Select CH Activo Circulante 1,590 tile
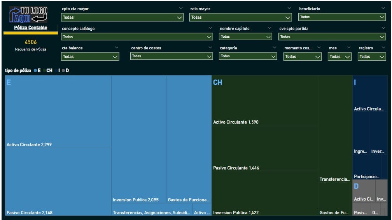 point(265,101)
